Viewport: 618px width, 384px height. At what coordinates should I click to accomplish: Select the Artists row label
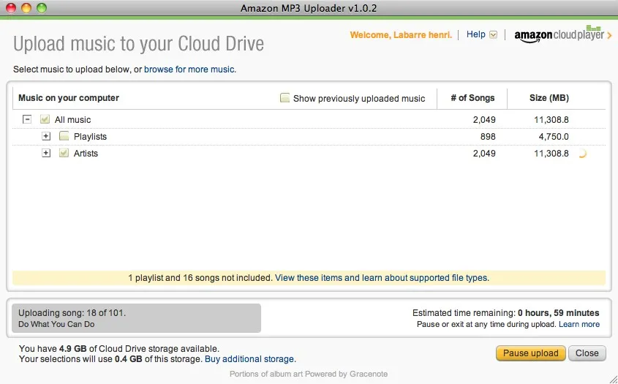86,154
